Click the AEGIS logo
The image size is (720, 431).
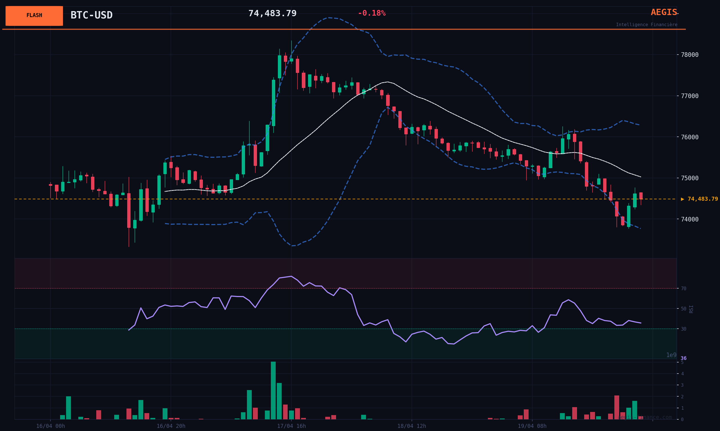(x=664, y=13)
